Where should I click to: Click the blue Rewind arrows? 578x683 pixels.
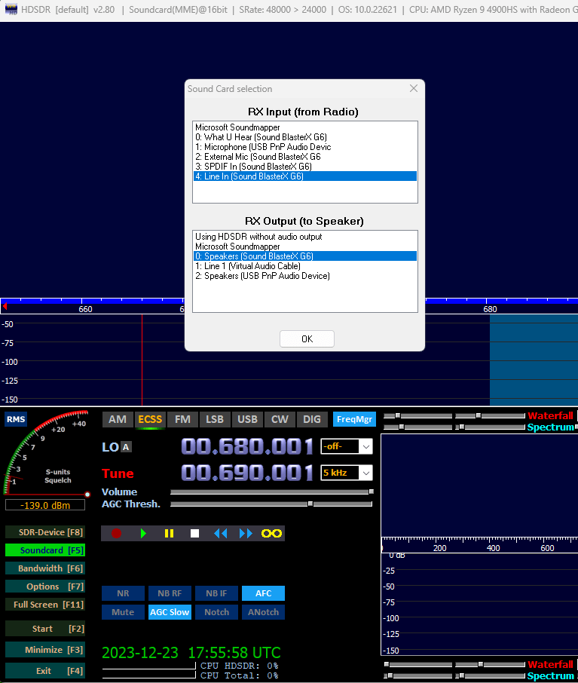click(x=220, y=534)
